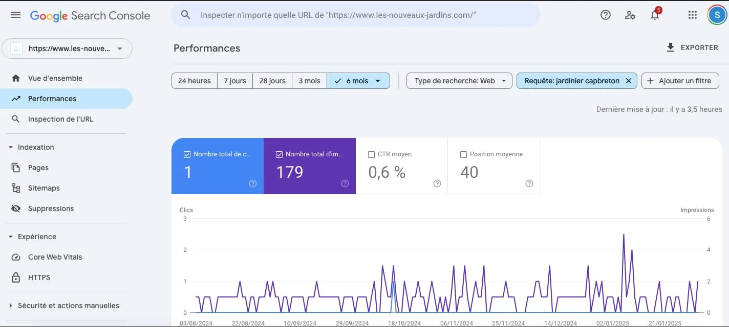Open the property selector dropdown

tap(68, 49)
